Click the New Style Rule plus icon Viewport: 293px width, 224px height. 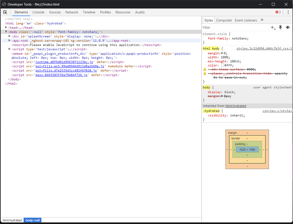coord(272,27)
